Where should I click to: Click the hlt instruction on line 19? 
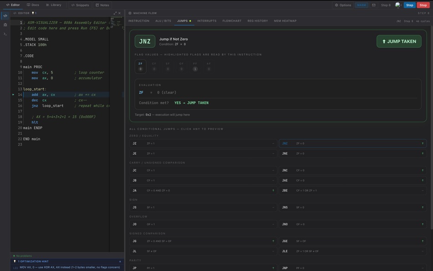coord(35,122)
